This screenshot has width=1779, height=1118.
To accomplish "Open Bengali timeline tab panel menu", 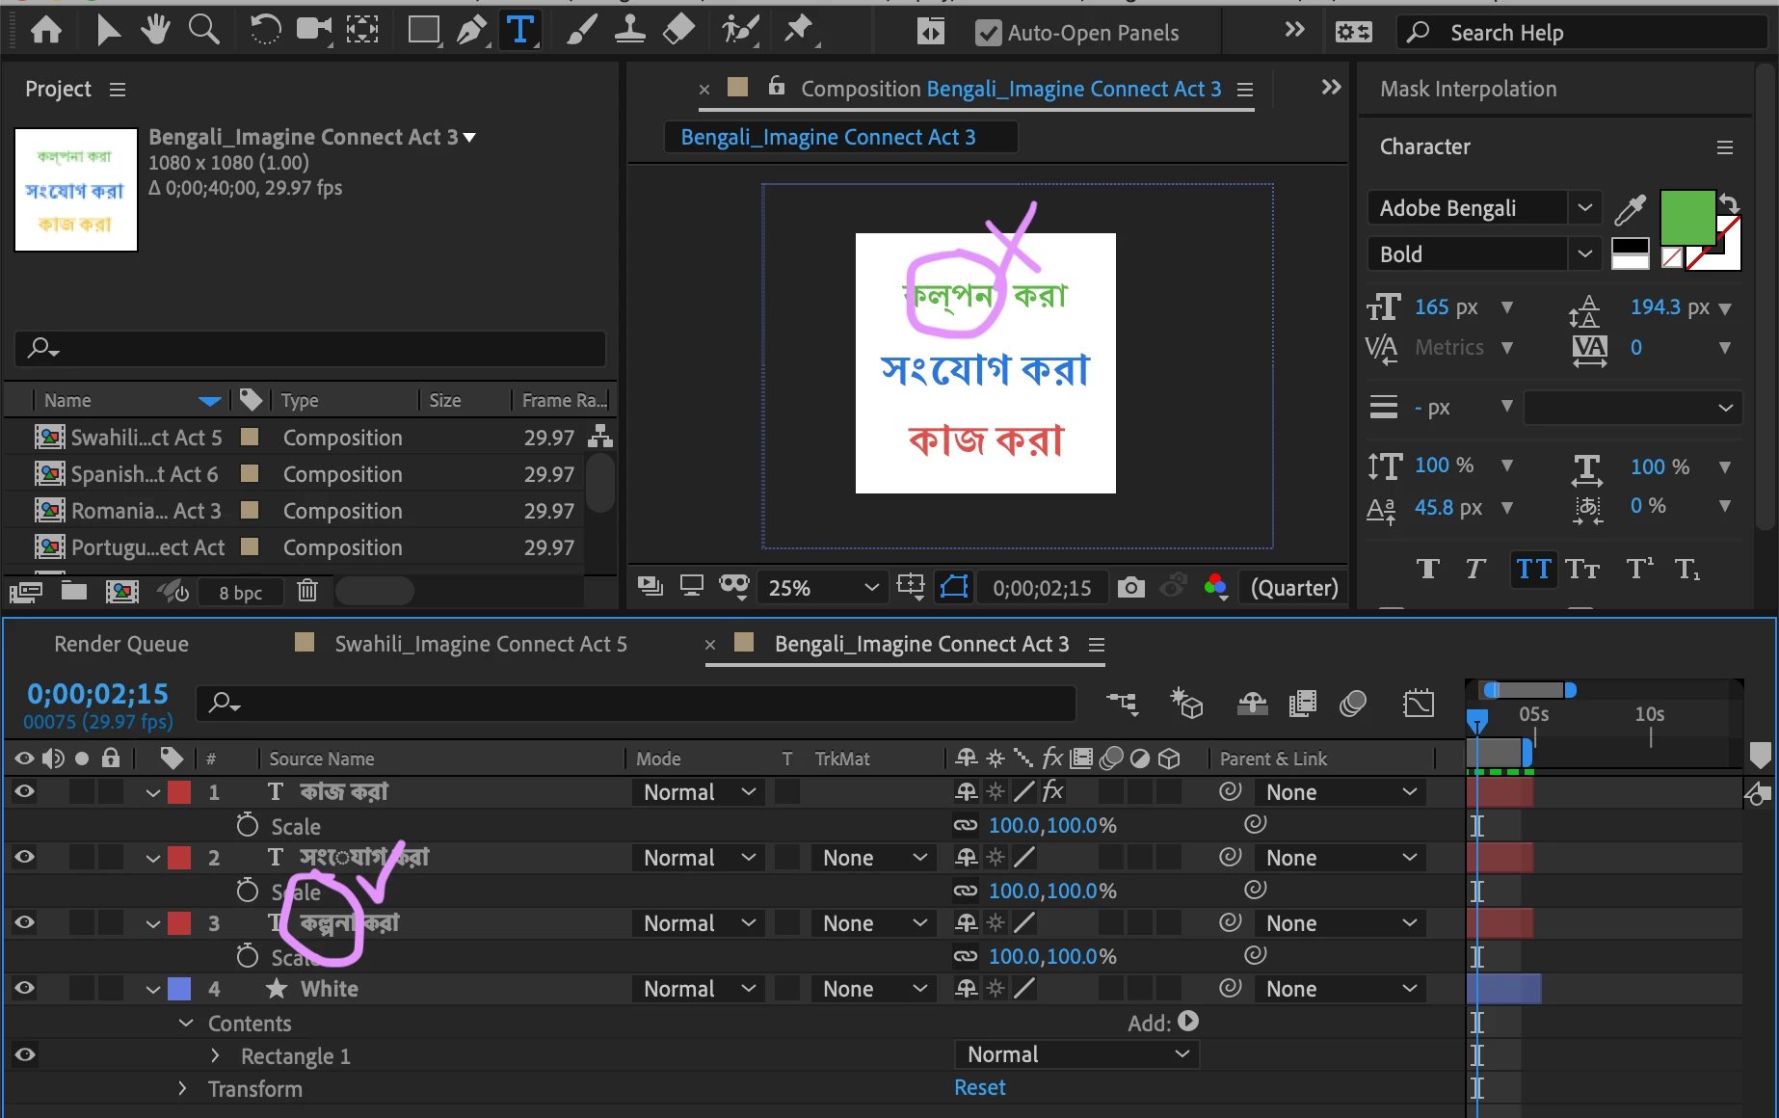I will pyautogui.click(x=1096, y=644).
